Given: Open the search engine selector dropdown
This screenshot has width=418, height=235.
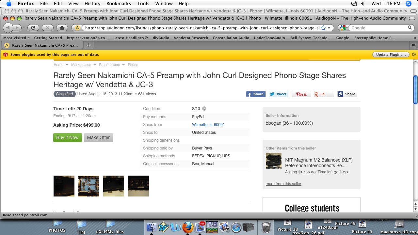Looking at the screenshot, I should click(x=343, y=28).
